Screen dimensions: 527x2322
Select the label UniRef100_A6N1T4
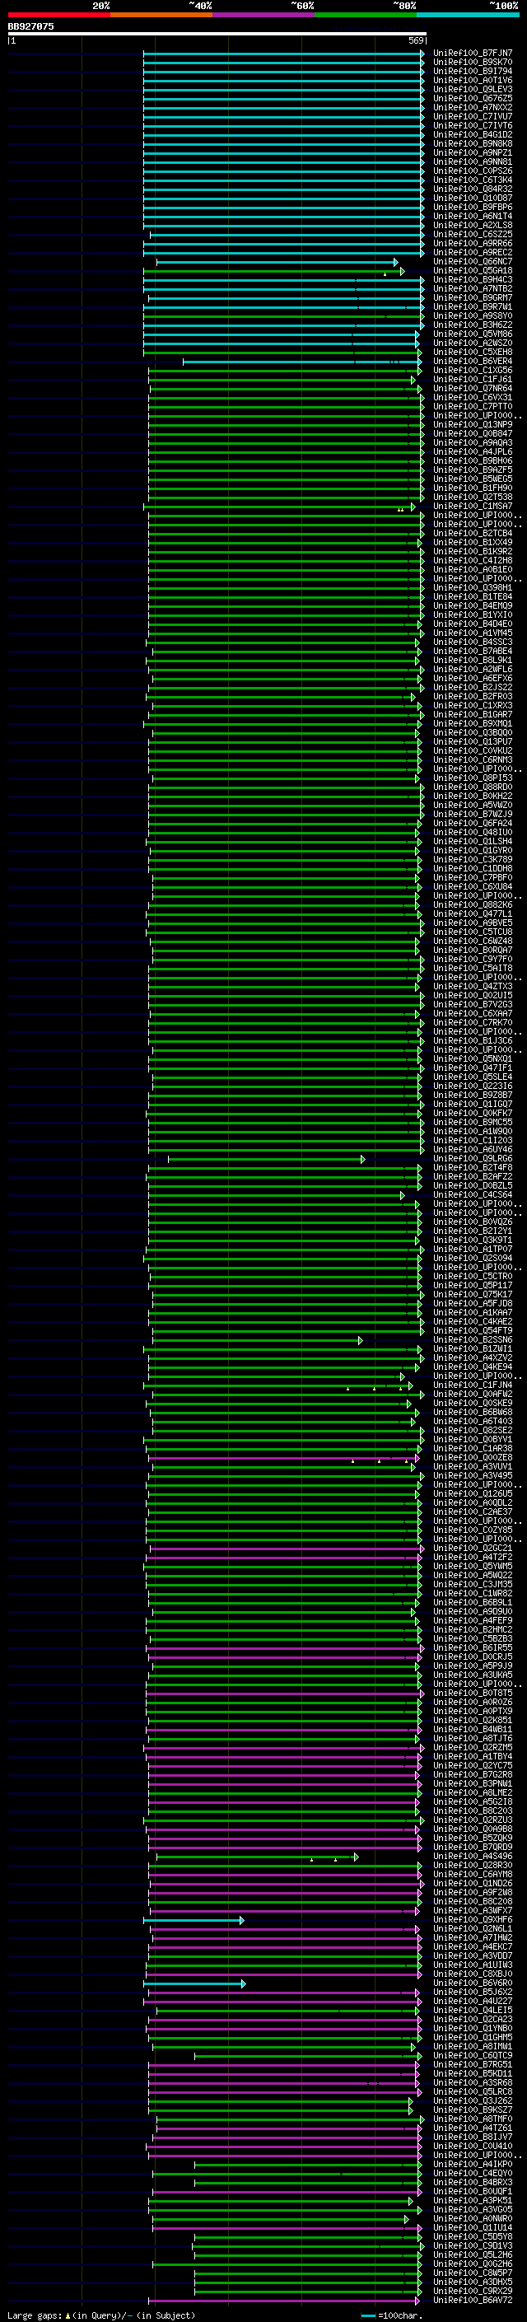(x=472, y=217)
